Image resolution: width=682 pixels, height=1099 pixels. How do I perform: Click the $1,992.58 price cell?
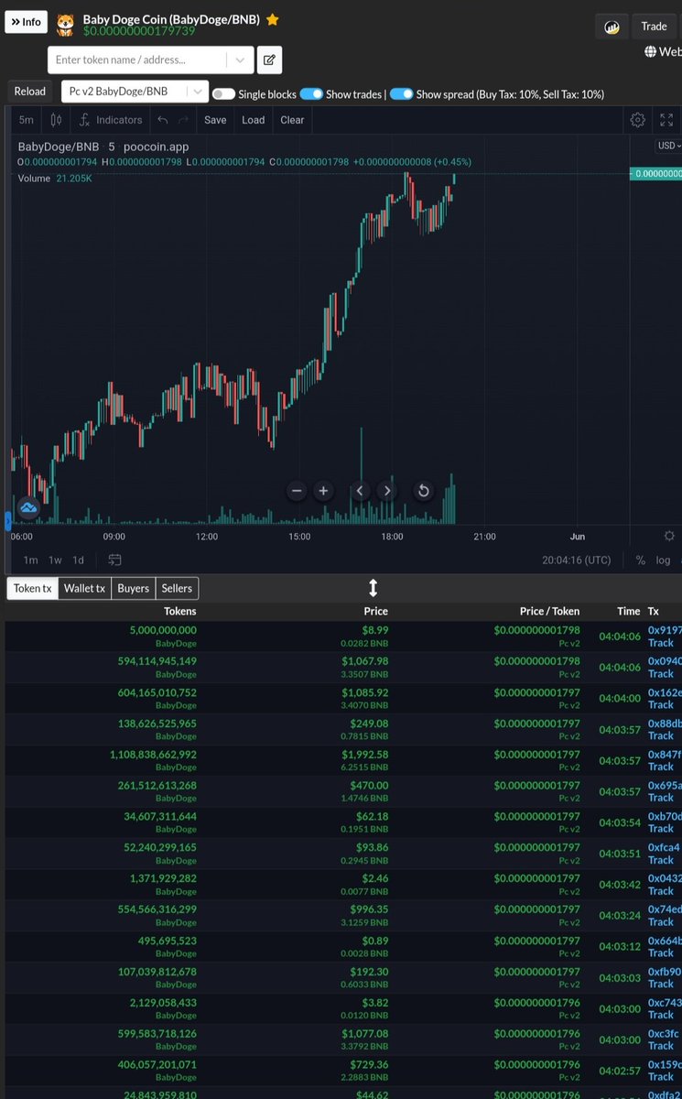[x=365, y=755]
